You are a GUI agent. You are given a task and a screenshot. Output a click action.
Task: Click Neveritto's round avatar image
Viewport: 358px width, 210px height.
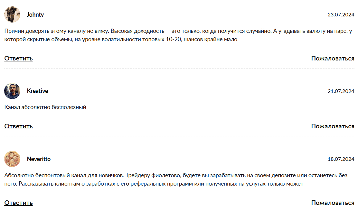click(x=12, y=159)
